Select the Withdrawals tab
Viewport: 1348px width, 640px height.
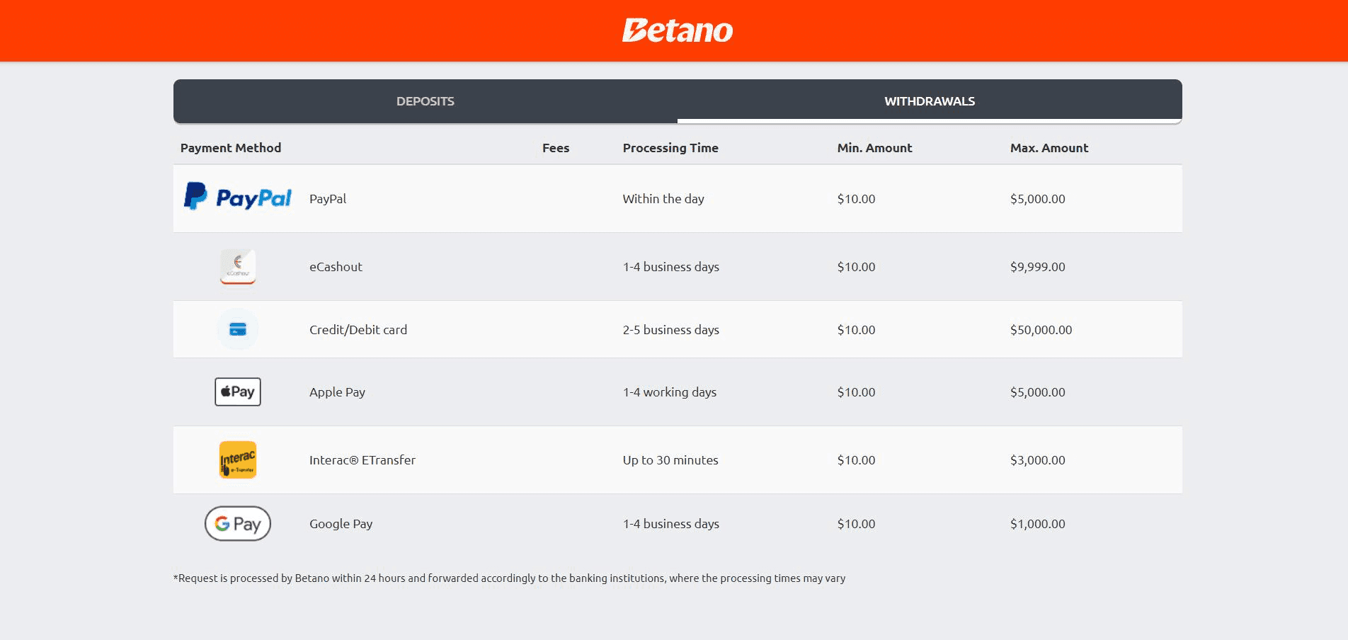[929, 101]
